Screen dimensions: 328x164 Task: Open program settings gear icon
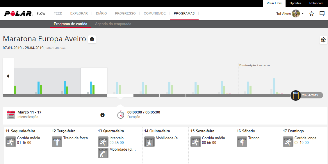323,40
